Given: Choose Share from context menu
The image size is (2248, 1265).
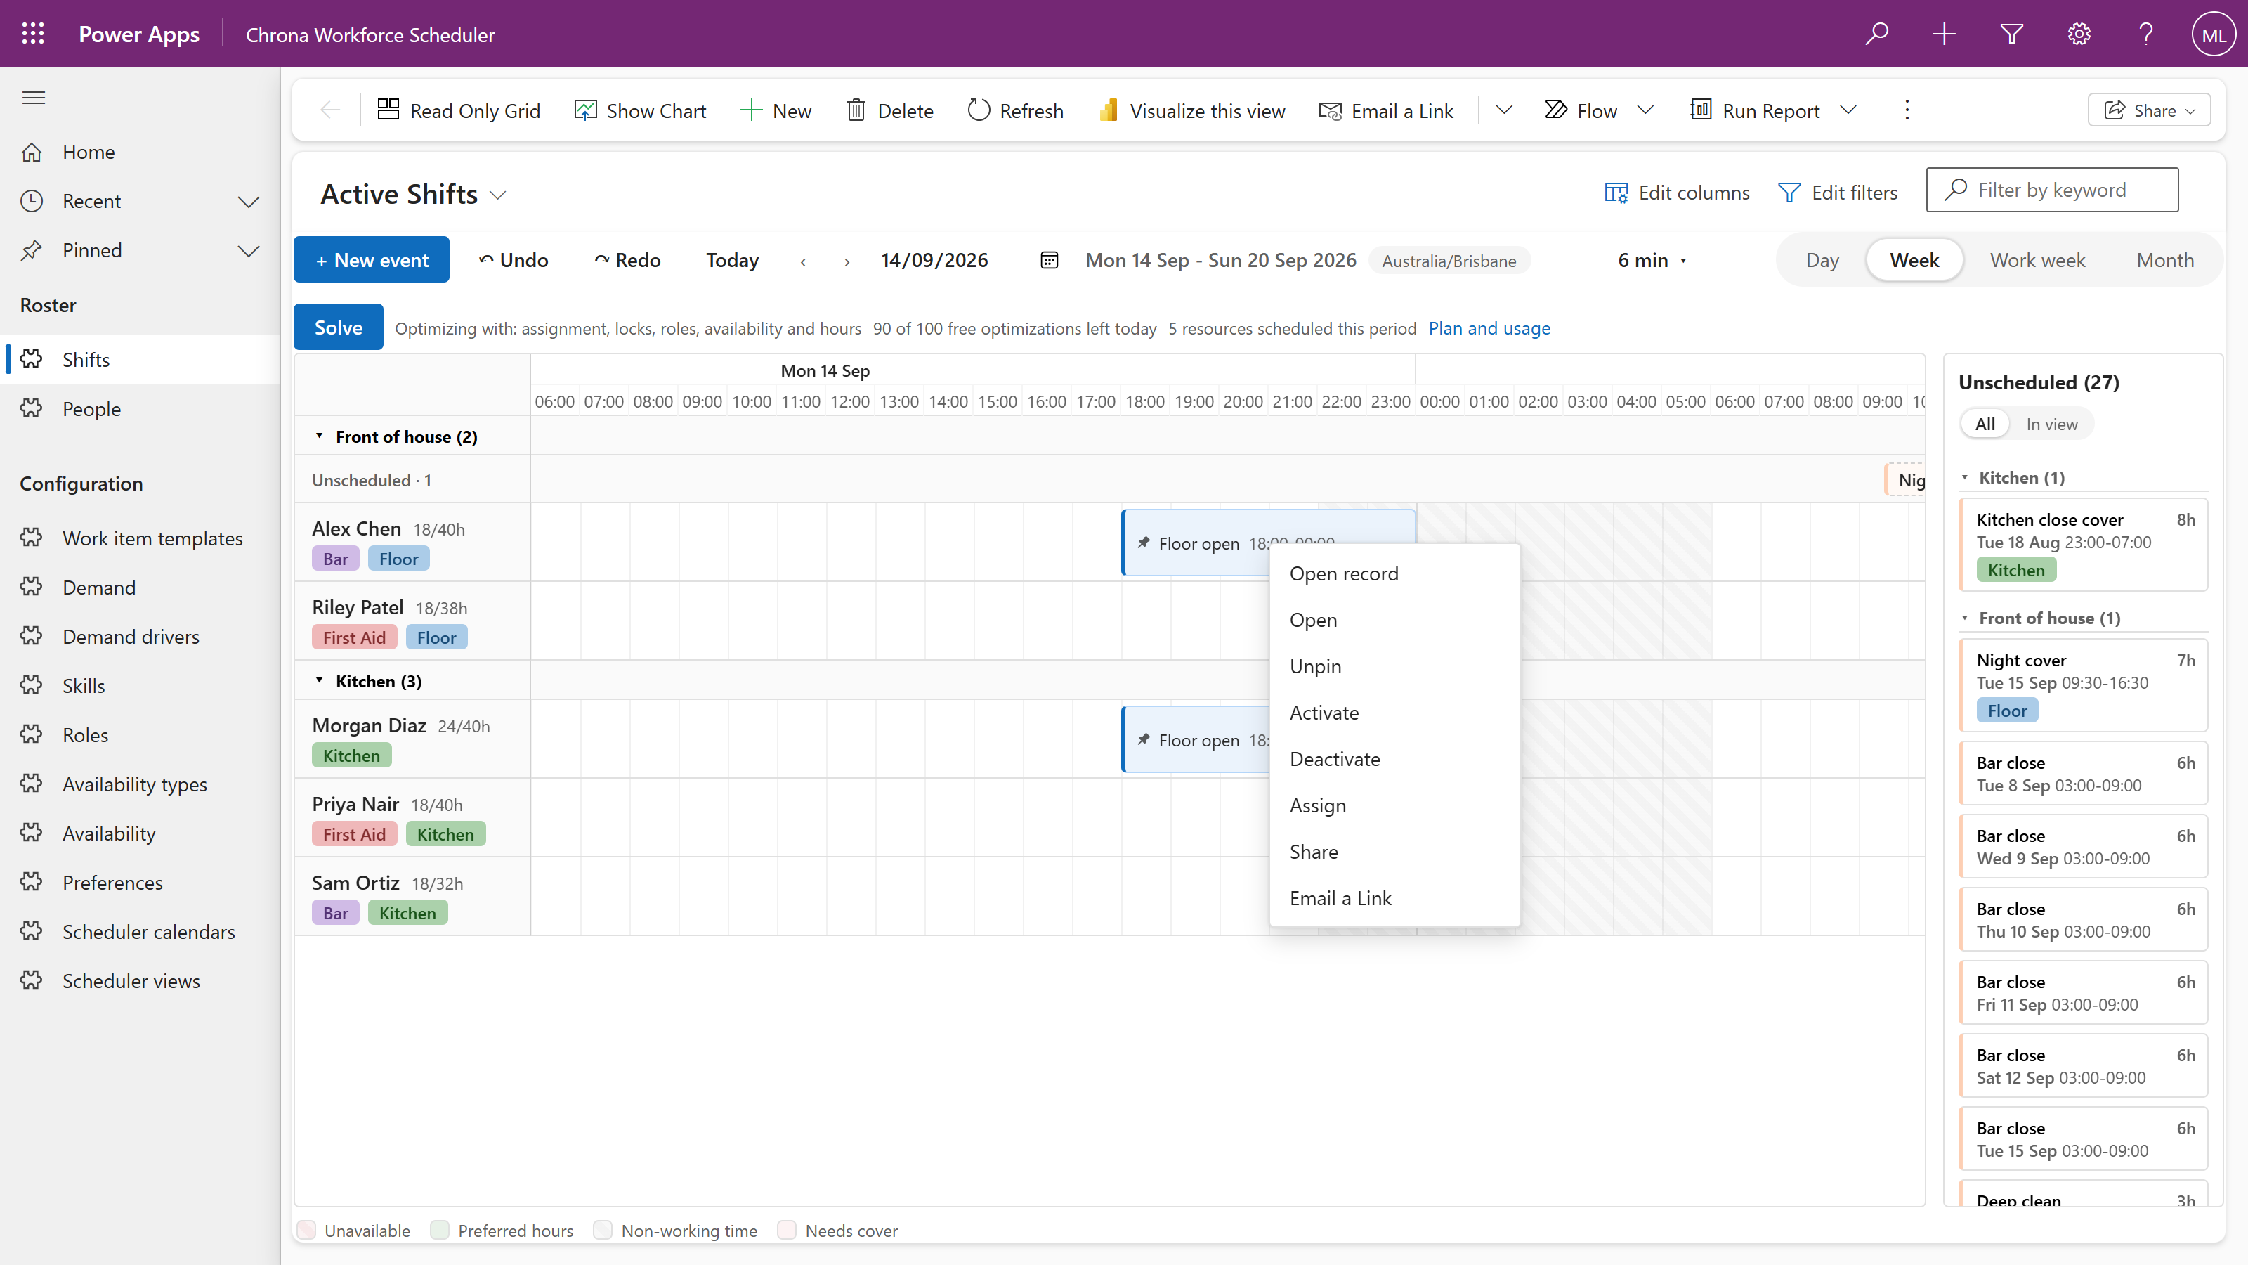Looking at the screenshot, I should (x=1394, y=851).
